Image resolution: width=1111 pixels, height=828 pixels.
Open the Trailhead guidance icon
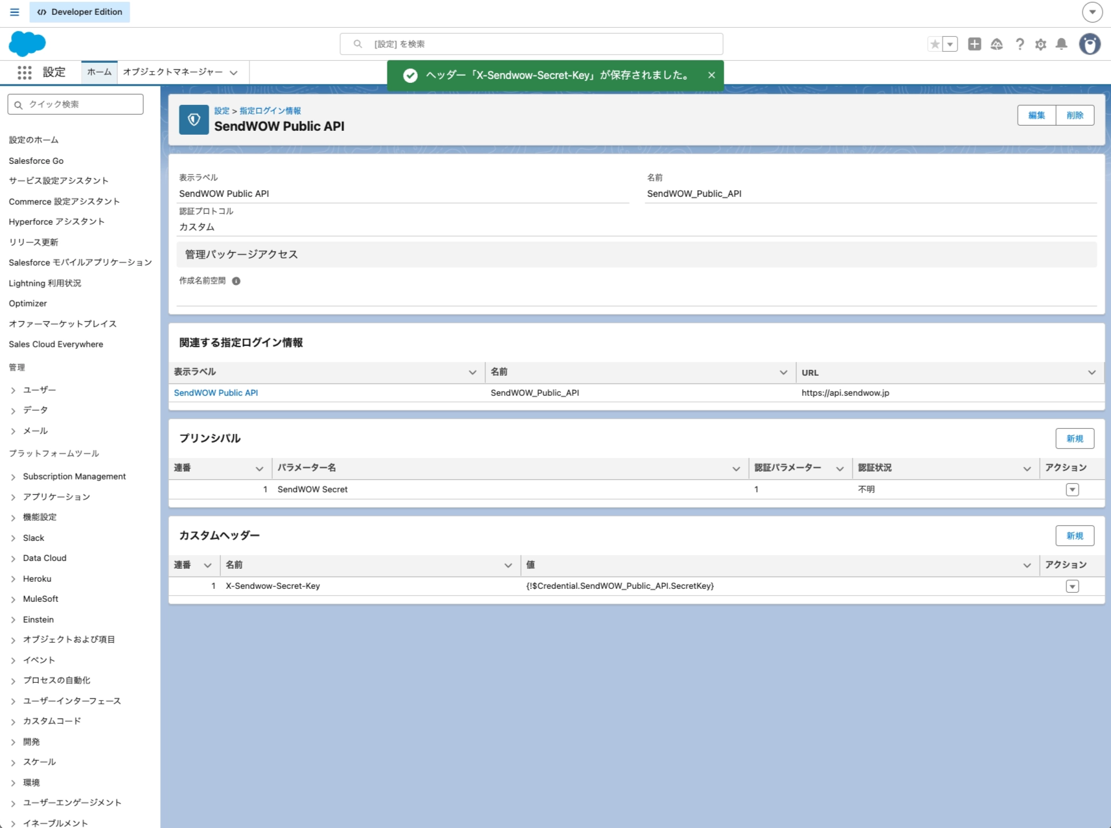pyautogui.click(x=997, y=44)
